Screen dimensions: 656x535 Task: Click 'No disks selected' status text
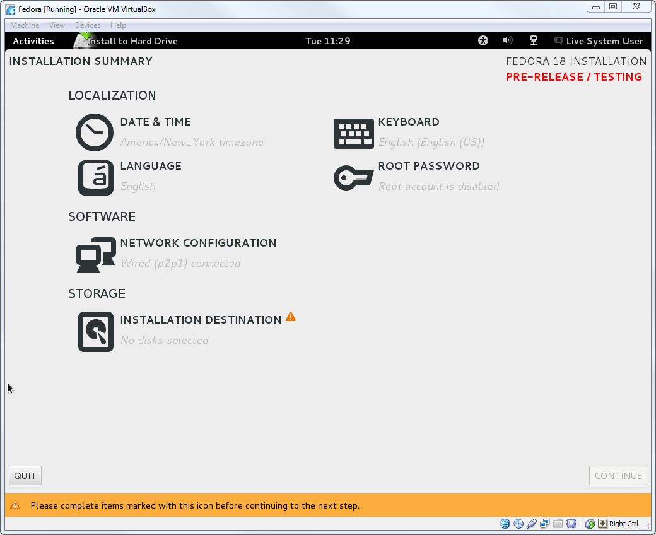click(x=165, y=340)
